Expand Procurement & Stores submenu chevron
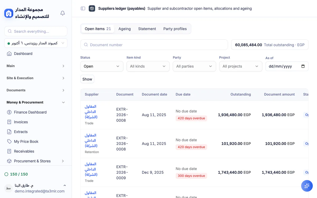Image resolution: width=317 pixels, height=198 pixels. [x=63, y=161]
